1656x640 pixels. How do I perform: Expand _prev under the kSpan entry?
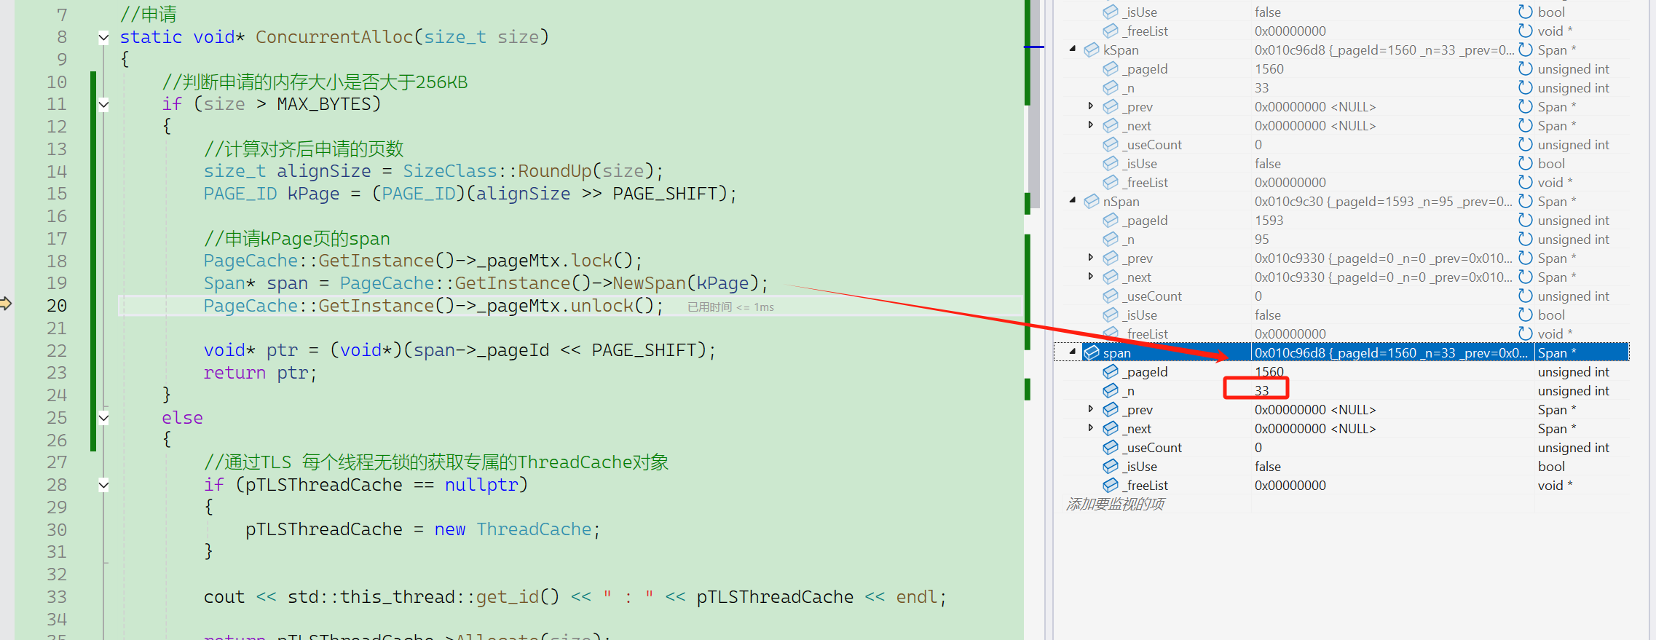(1090, 106)
